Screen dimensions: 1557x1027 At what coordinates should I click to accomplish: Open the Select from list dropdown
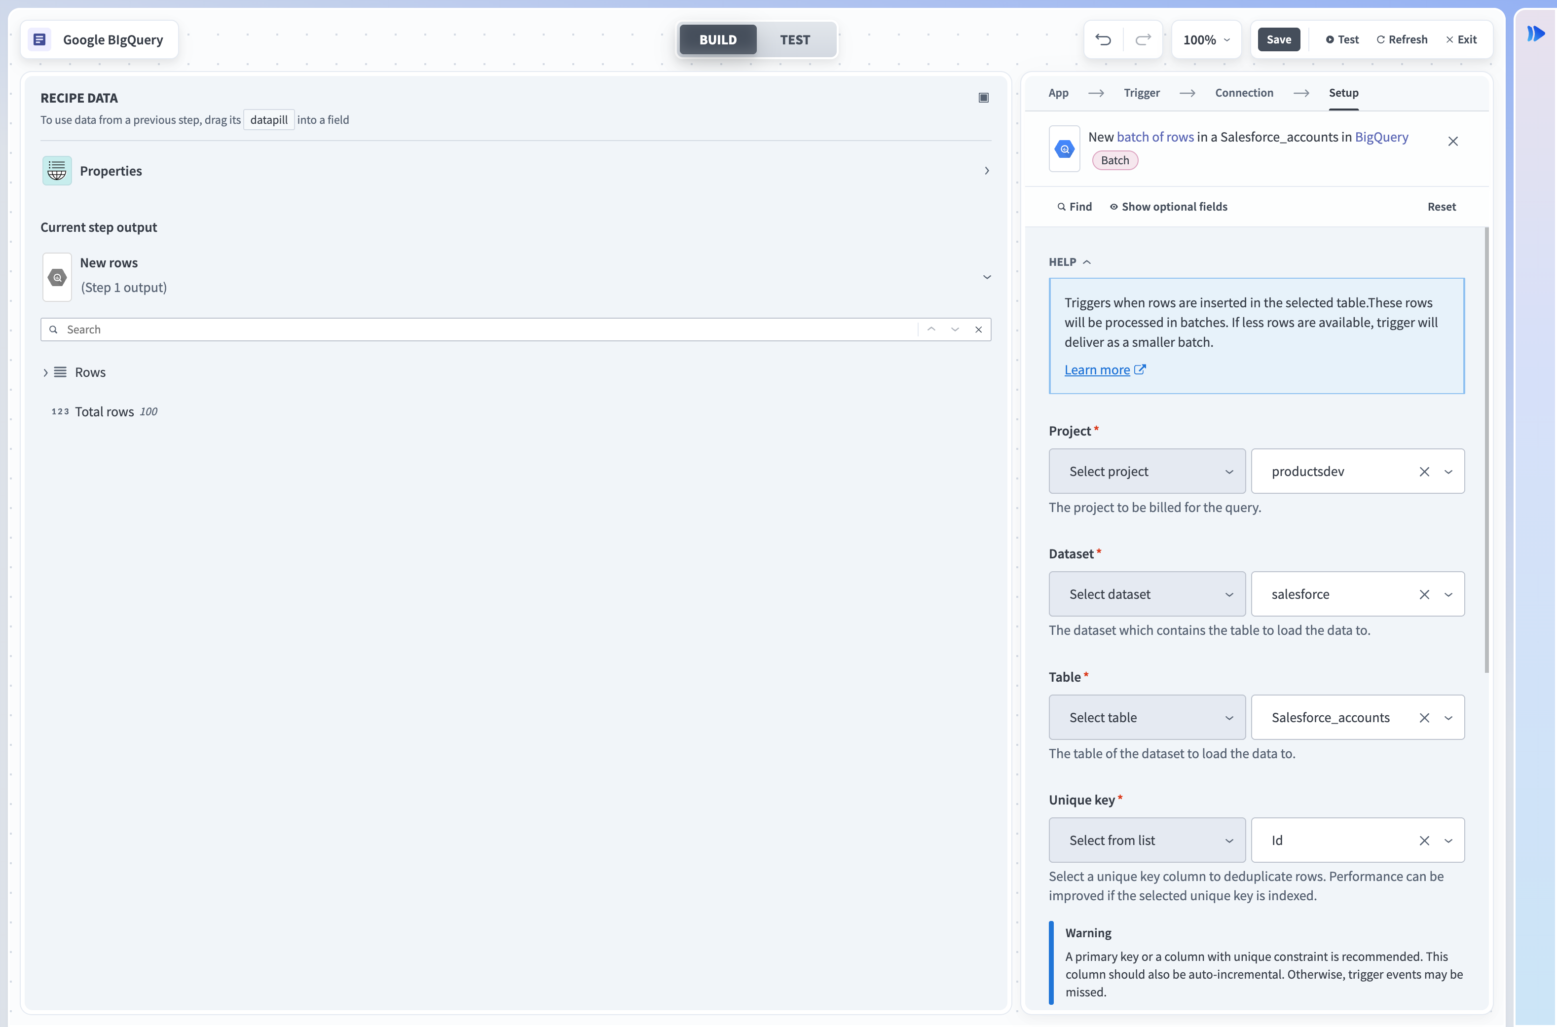click(x=1147, y=841)
